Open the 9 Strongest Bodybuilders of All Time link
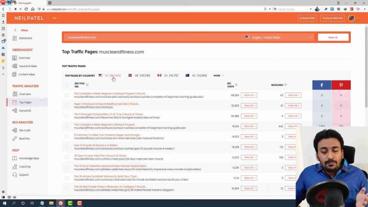 (108, 114)
